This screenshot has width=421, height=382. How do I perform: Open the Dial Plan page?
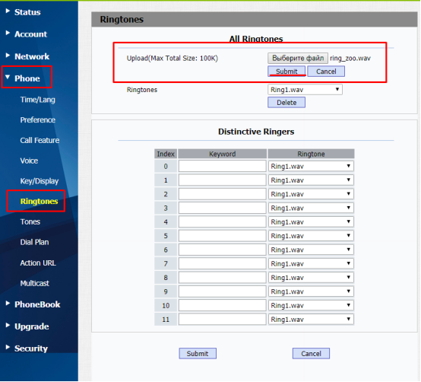[34, 242]
